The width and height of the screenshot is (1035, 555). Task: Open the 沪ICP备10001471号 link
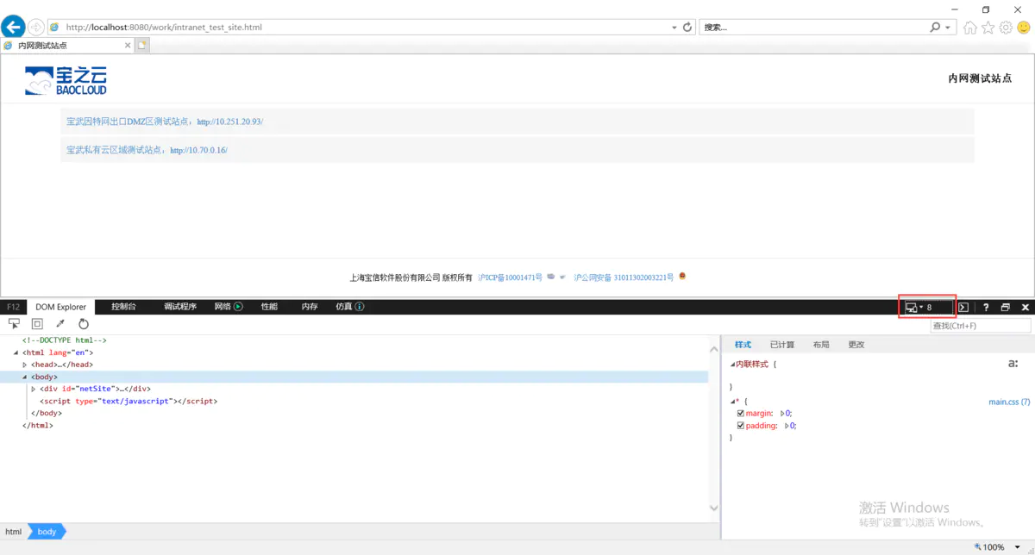[511, 277]
